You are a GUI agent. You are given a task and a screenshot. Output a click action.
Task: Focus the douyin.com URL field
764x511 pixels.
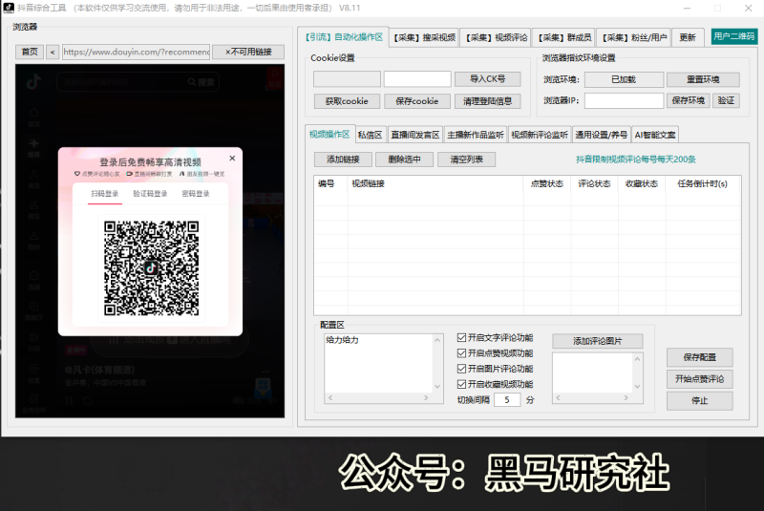[x=136, y=52]
